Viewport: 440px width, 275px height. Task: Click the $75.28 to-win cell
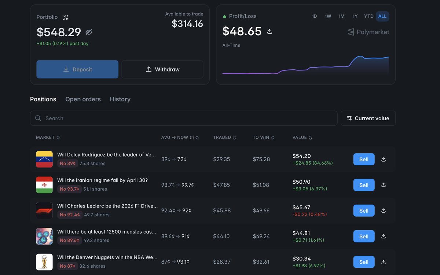click(x=261, y=159)
